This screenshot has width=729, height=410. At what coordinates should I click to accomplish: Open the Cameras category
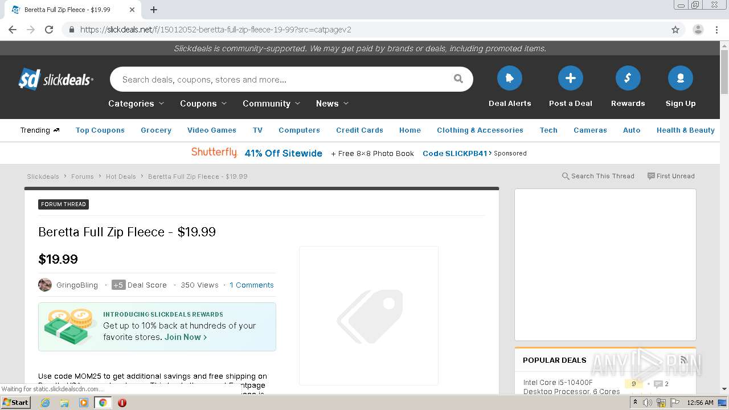point(590,130)
